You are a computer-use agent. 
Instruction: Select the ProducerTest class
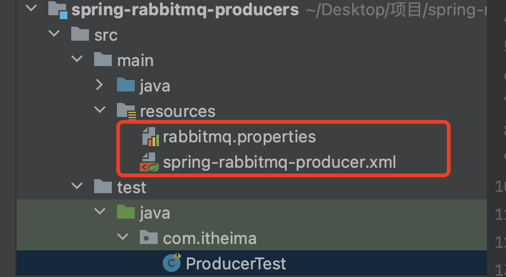236,263
